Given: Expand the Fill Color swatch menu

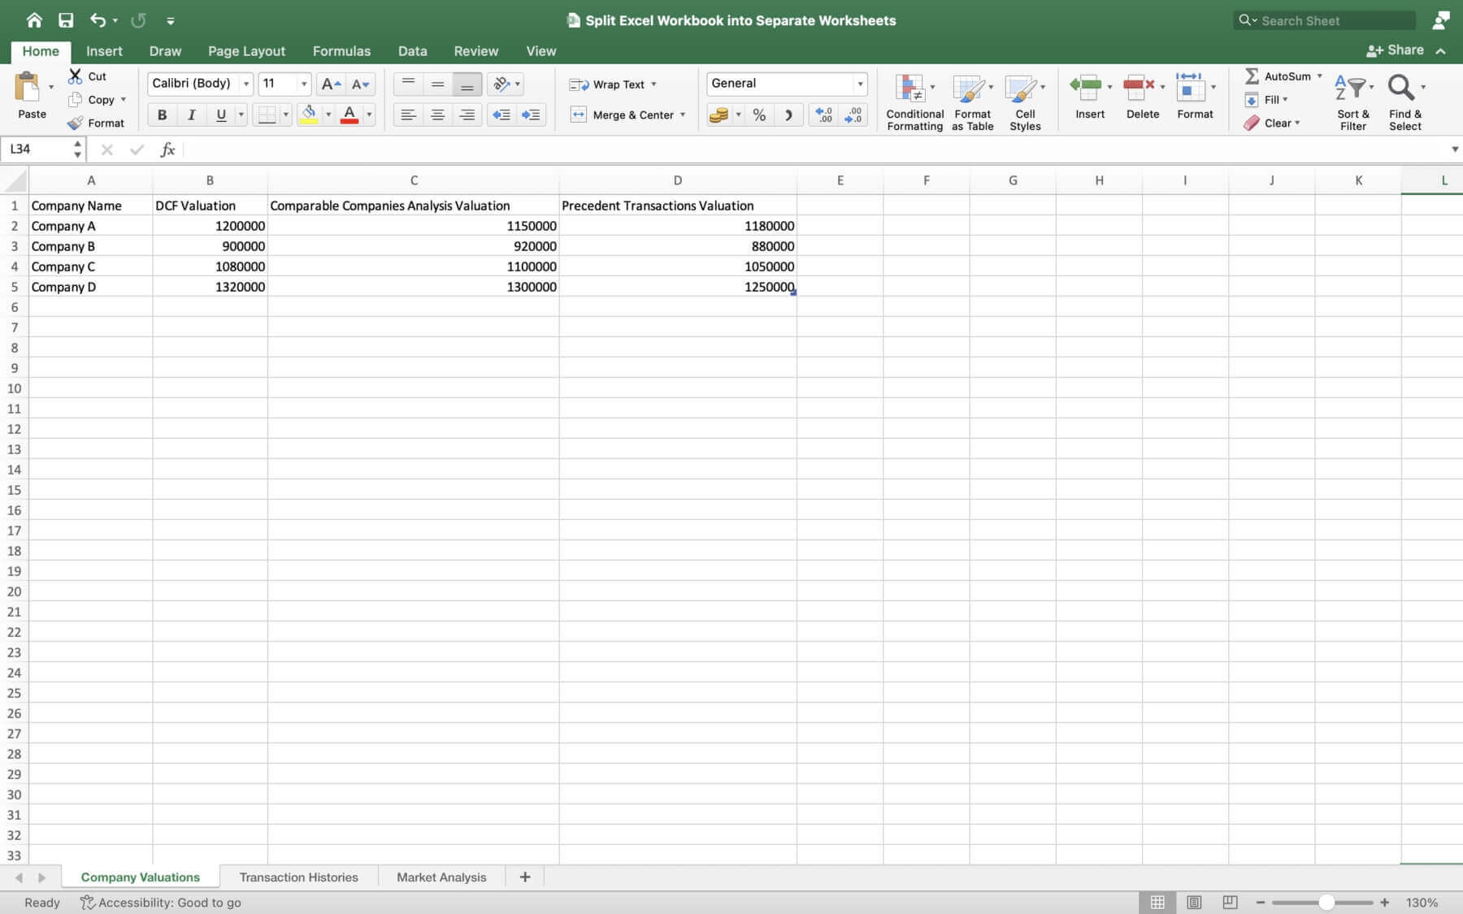Looking at the screenshot, I should pyautogui.click(x=329, y=115).
